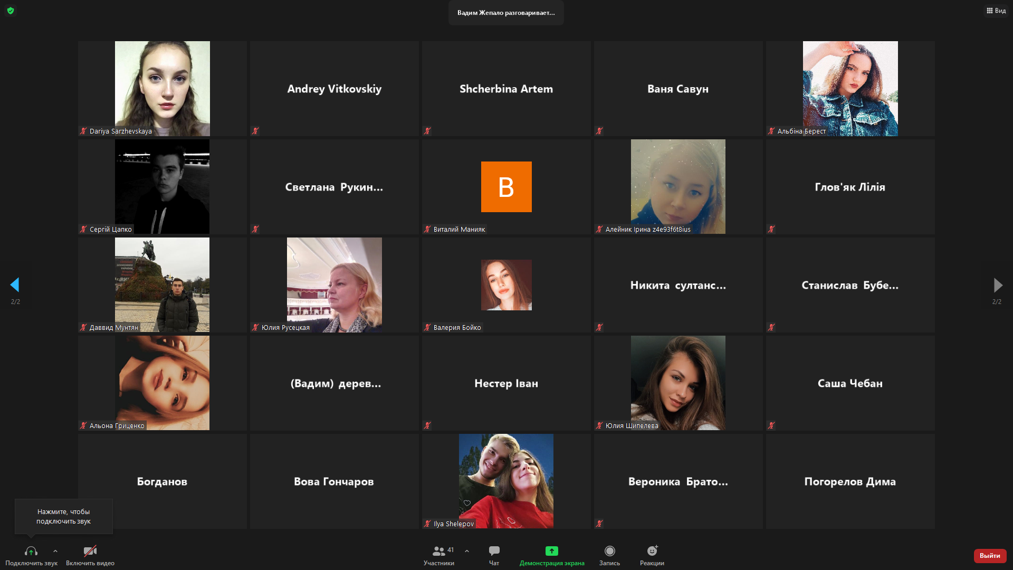Viewport: 1013px width, 570px height.
Task: Turn on video with the camera icon
Action: (90, 552)
